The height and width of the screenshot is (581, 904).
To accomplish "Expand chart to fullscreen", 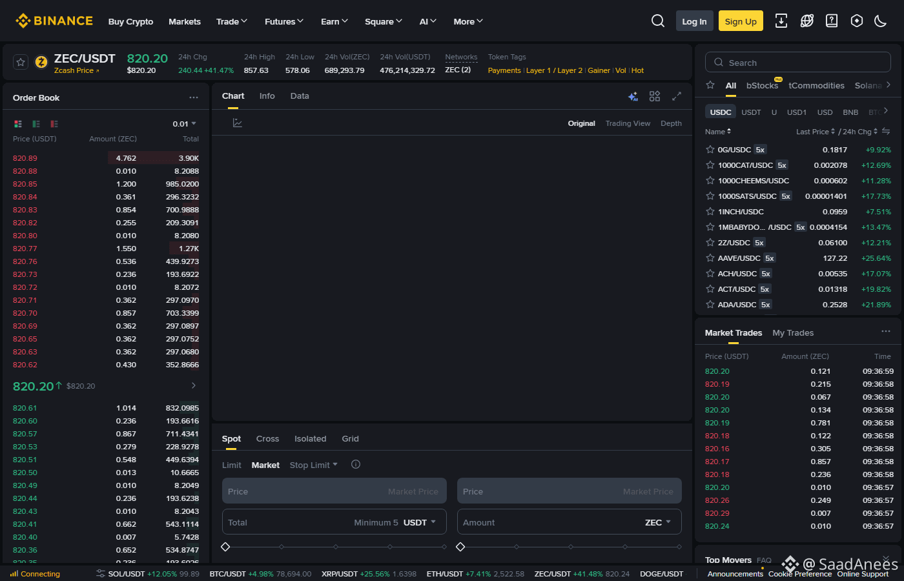I will point(677,96).
